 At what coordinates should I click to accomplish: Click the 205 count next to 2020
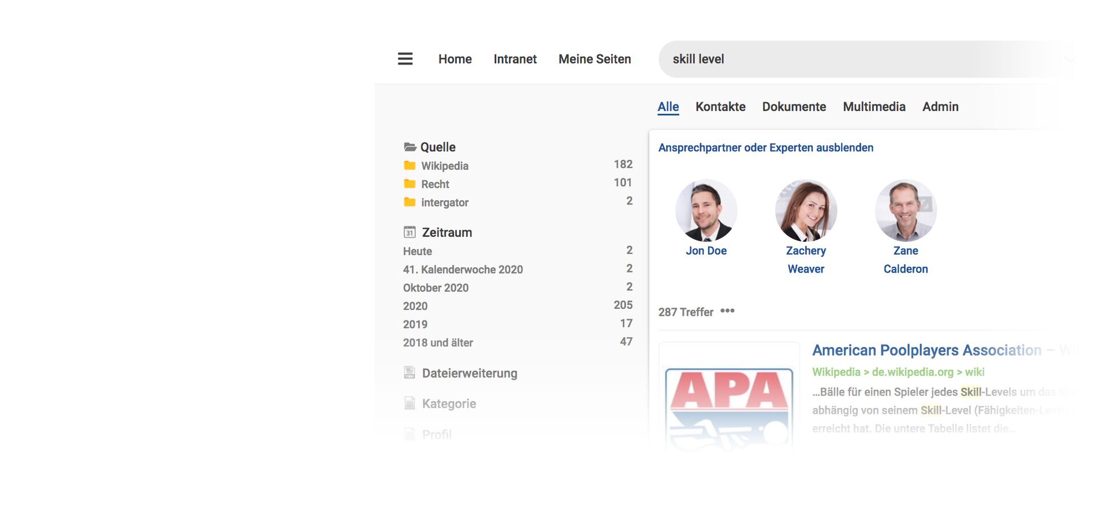coord(623,305)
